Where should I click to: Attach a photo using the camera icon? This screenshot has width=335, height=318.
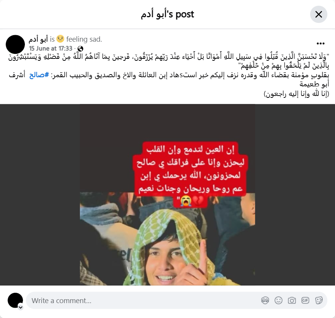click(x=292, y=300)
